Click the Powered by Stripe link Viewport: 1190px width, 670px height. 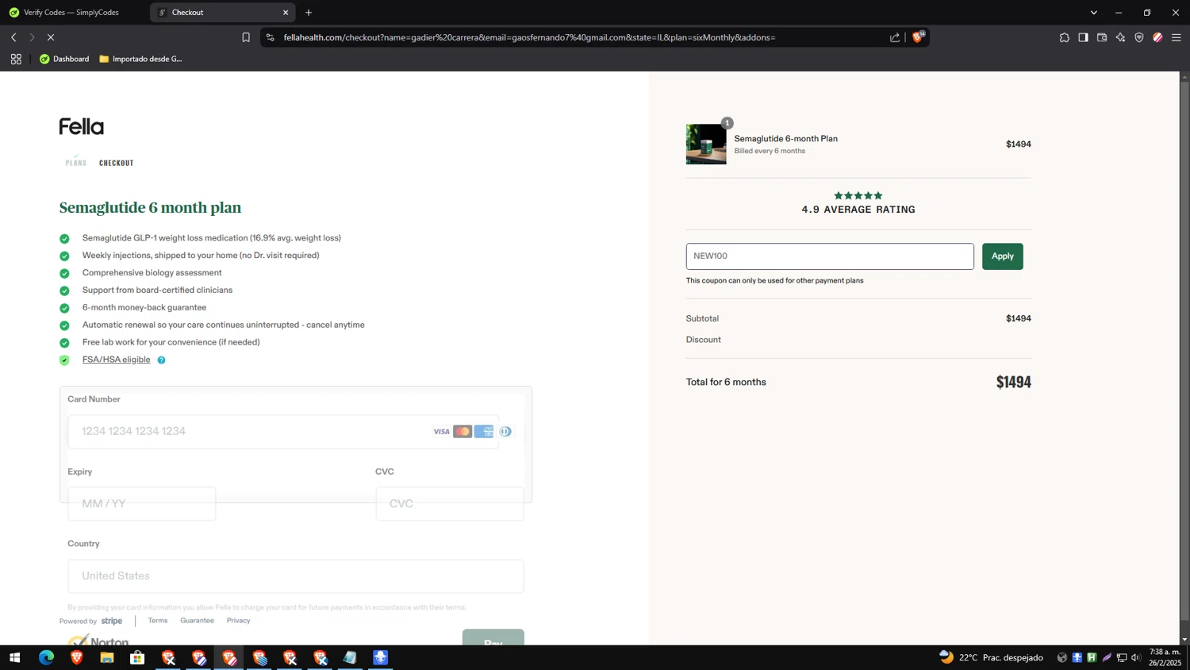[90, 621]
